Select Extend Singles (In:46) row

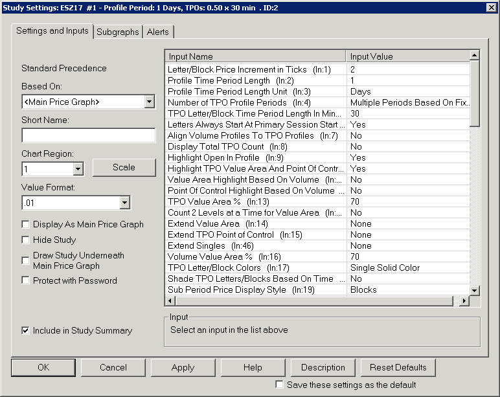click(317, 245)
